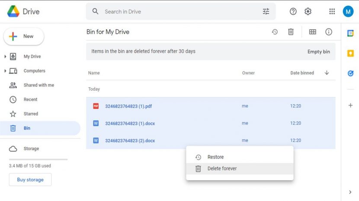Click the delete forever trash icon in toolbar
Screen dimensions: 359x201
tap(291, 32)
